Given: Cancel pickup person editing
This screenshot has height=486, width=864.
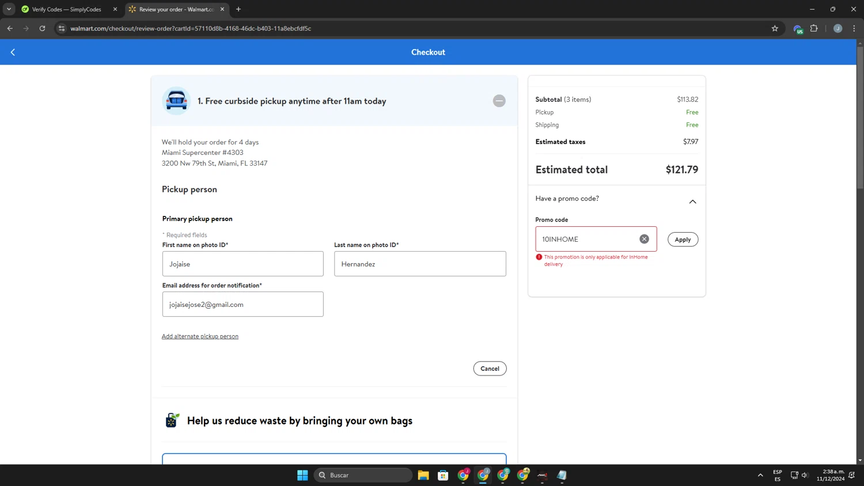Looking at the screenshot, I should [x=490, y=369].
